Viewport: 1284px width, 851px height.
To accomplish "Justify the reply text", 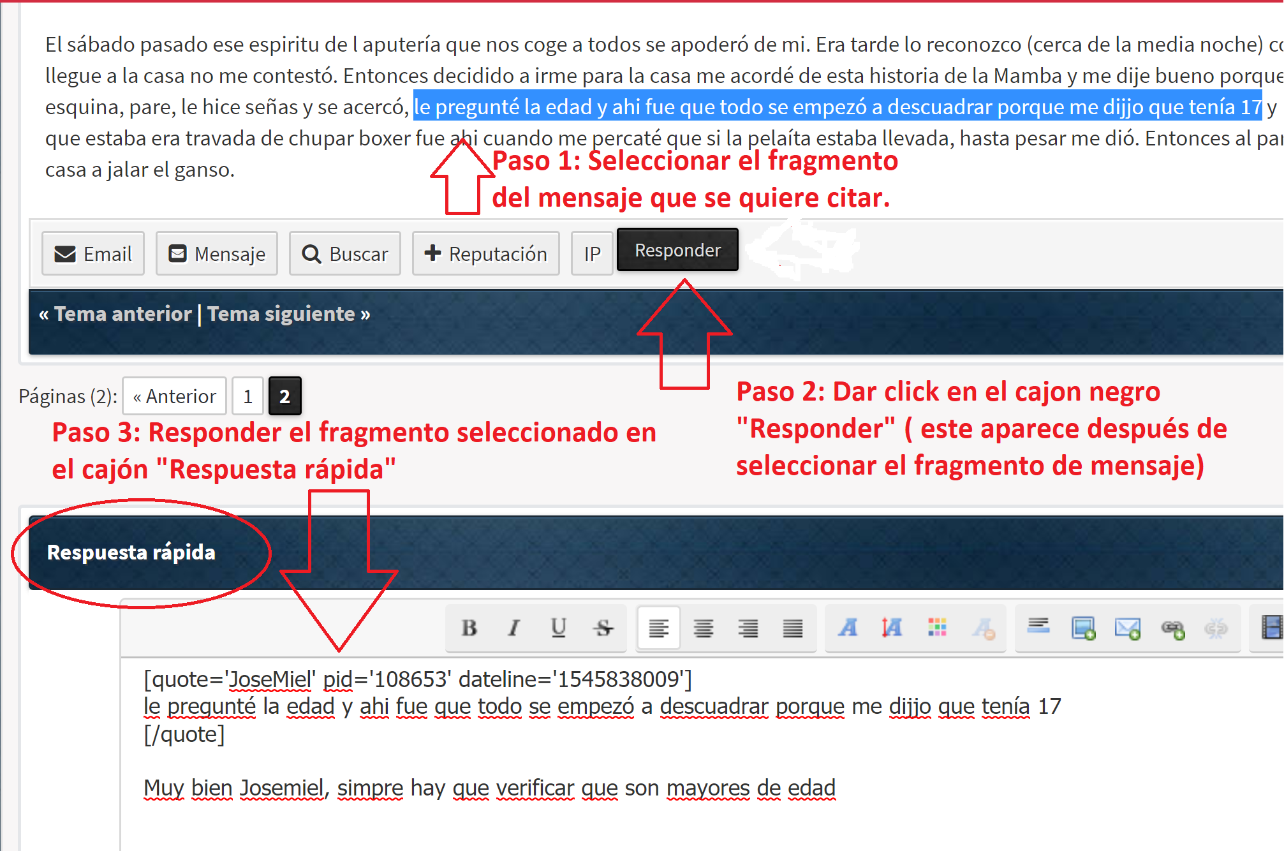I will point(793,628).
